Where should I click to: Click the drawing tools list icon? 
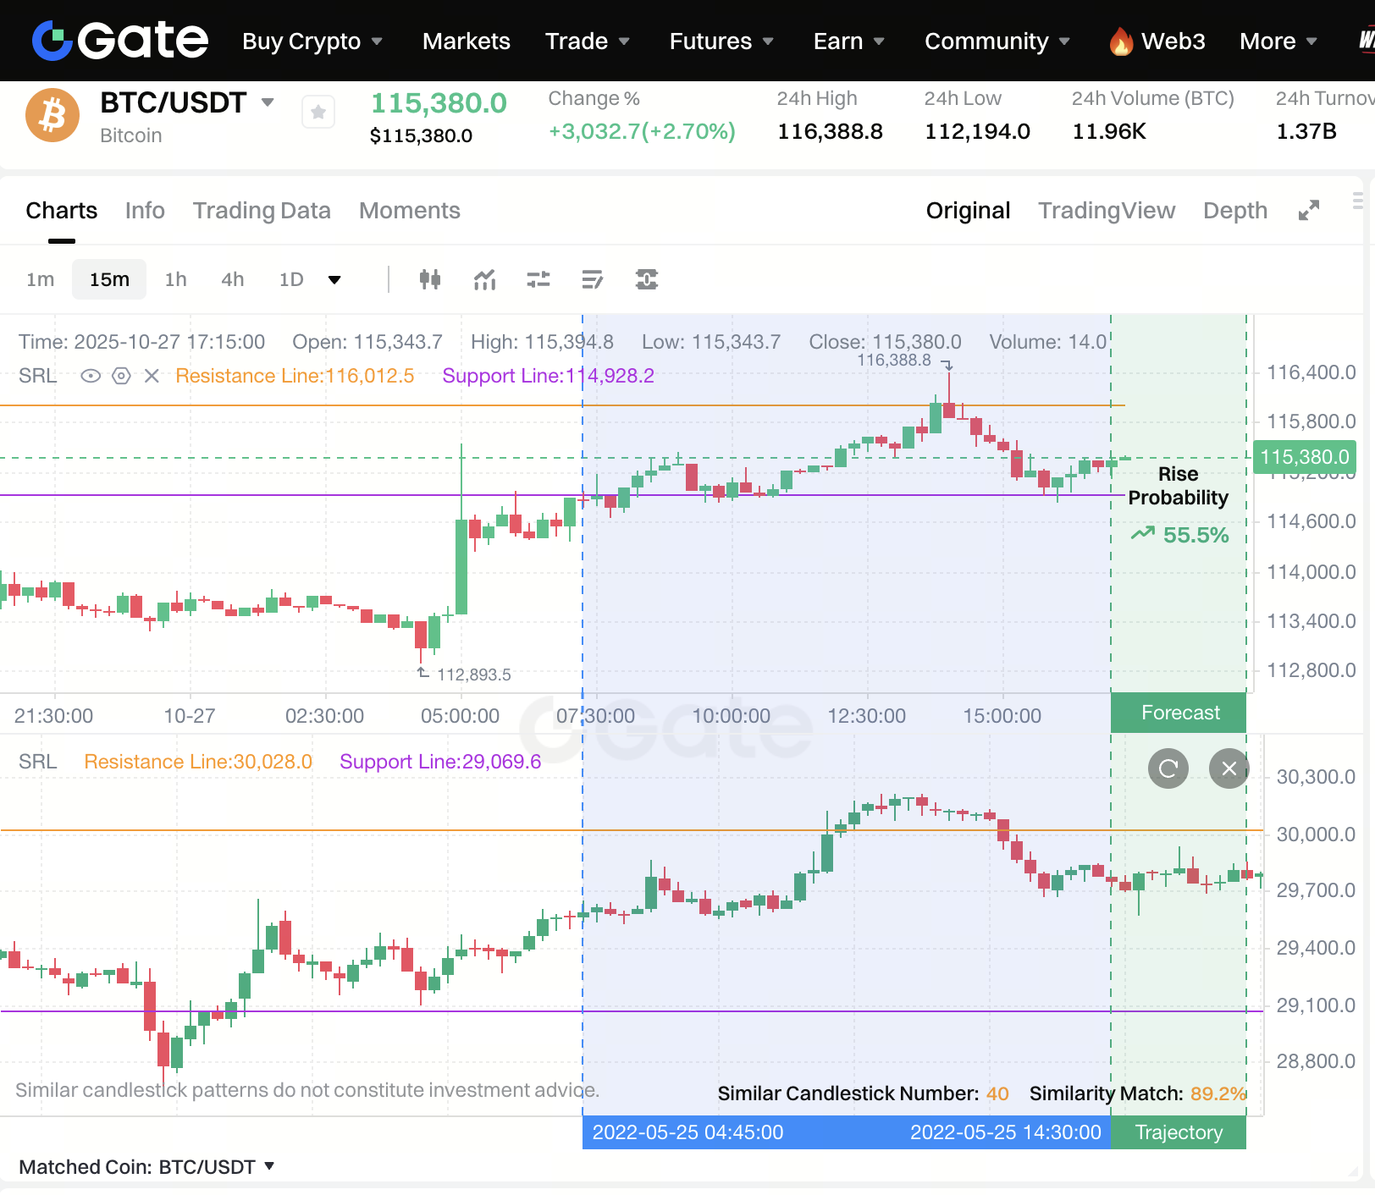(x=593, y=279)
